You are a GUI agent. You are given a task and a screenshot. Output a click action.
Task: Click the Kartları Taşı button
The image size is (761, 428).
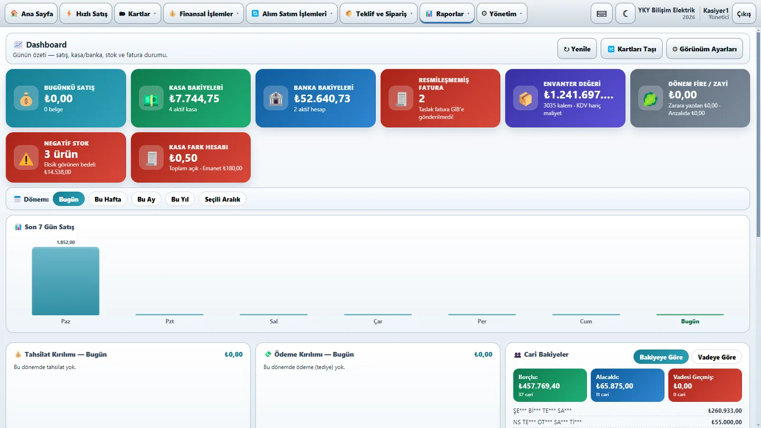(632, 49)
